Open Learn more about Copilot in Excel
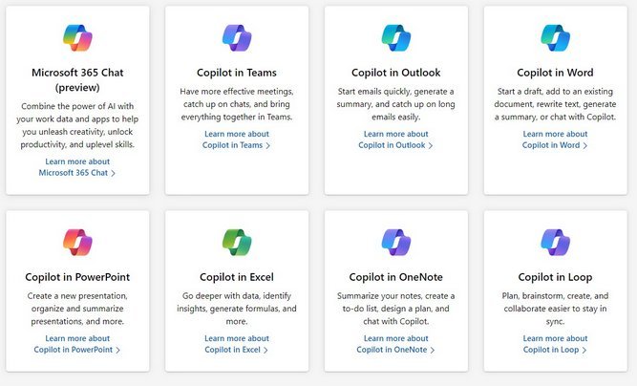This screenshot has width=637, height=386. pyautogui.click(x=237, y=344)
